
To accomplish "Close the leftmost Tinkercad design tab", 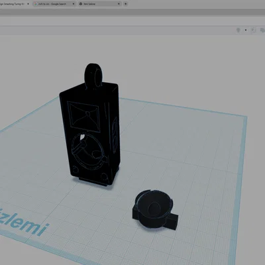I will pos(28,4).
